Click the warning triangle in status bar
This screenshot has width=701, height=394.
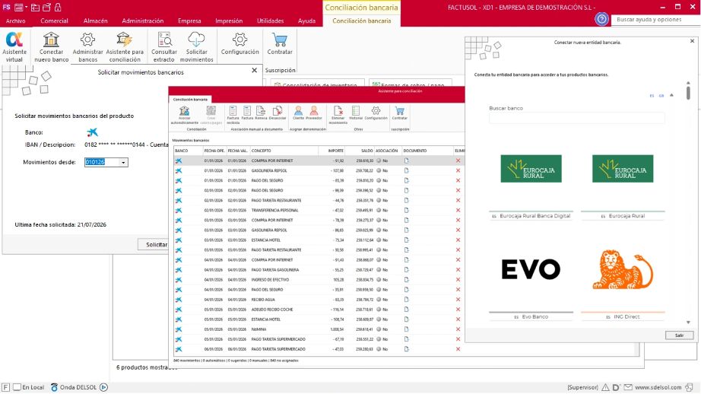pyautogui.click(x=605, y=387)
